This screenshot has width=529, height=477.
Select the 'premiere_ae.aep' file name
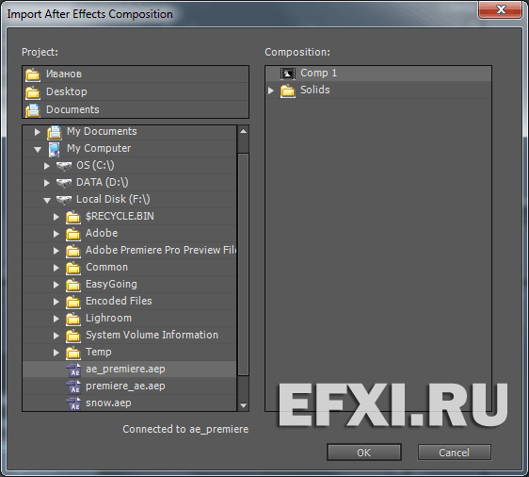(x=125, y=386)
